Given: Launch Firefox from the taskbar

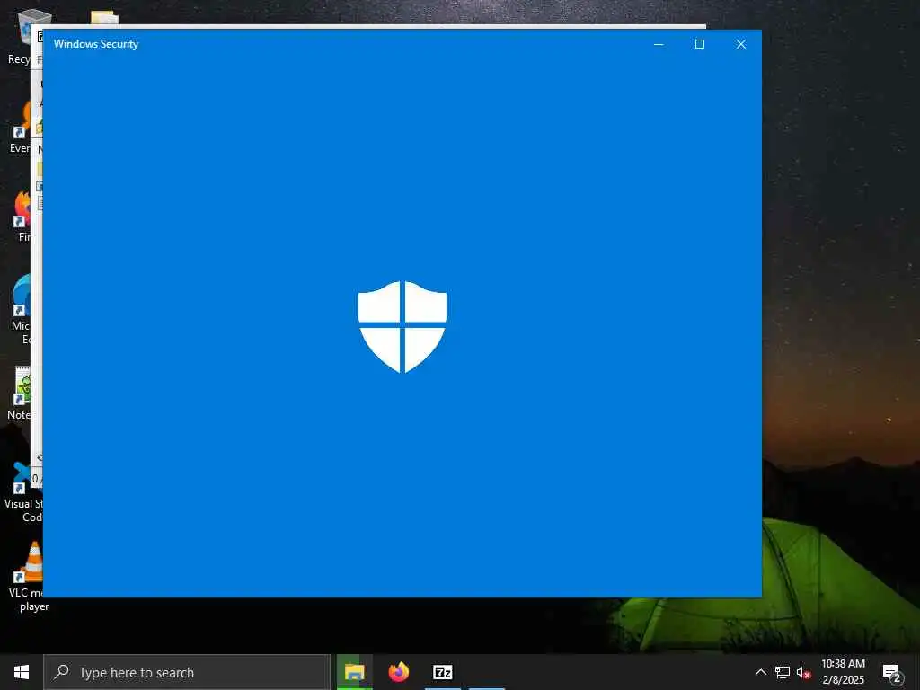Looking at the screenshot, I should 398,672.
